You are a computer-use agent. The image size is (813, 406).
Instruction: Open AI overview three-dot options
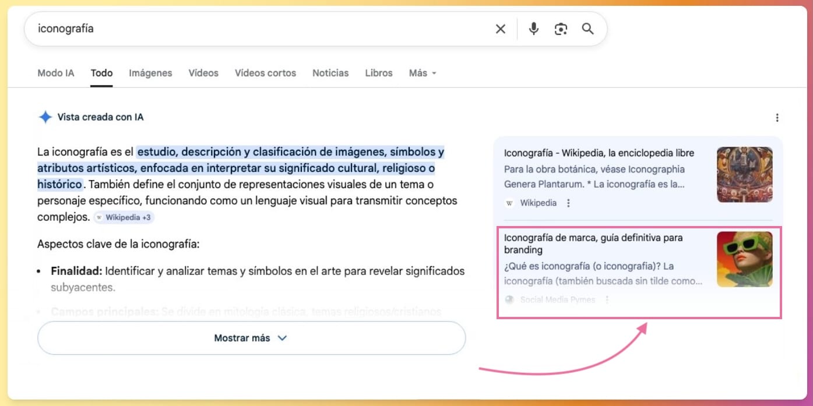tap(777, 118)
